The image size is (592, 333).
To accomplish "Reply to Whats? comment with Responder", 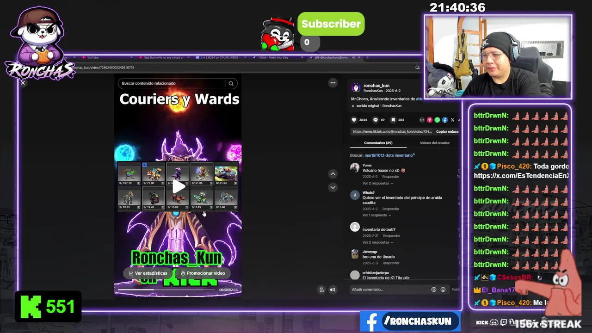I will point(391,209).
